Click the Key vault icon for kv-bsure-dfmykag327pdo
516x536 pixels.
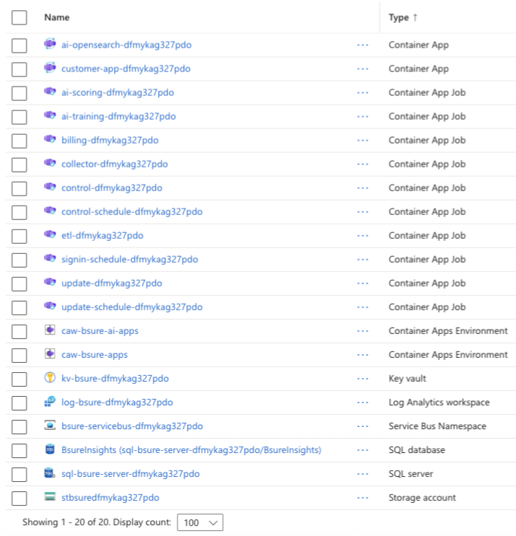49,378
